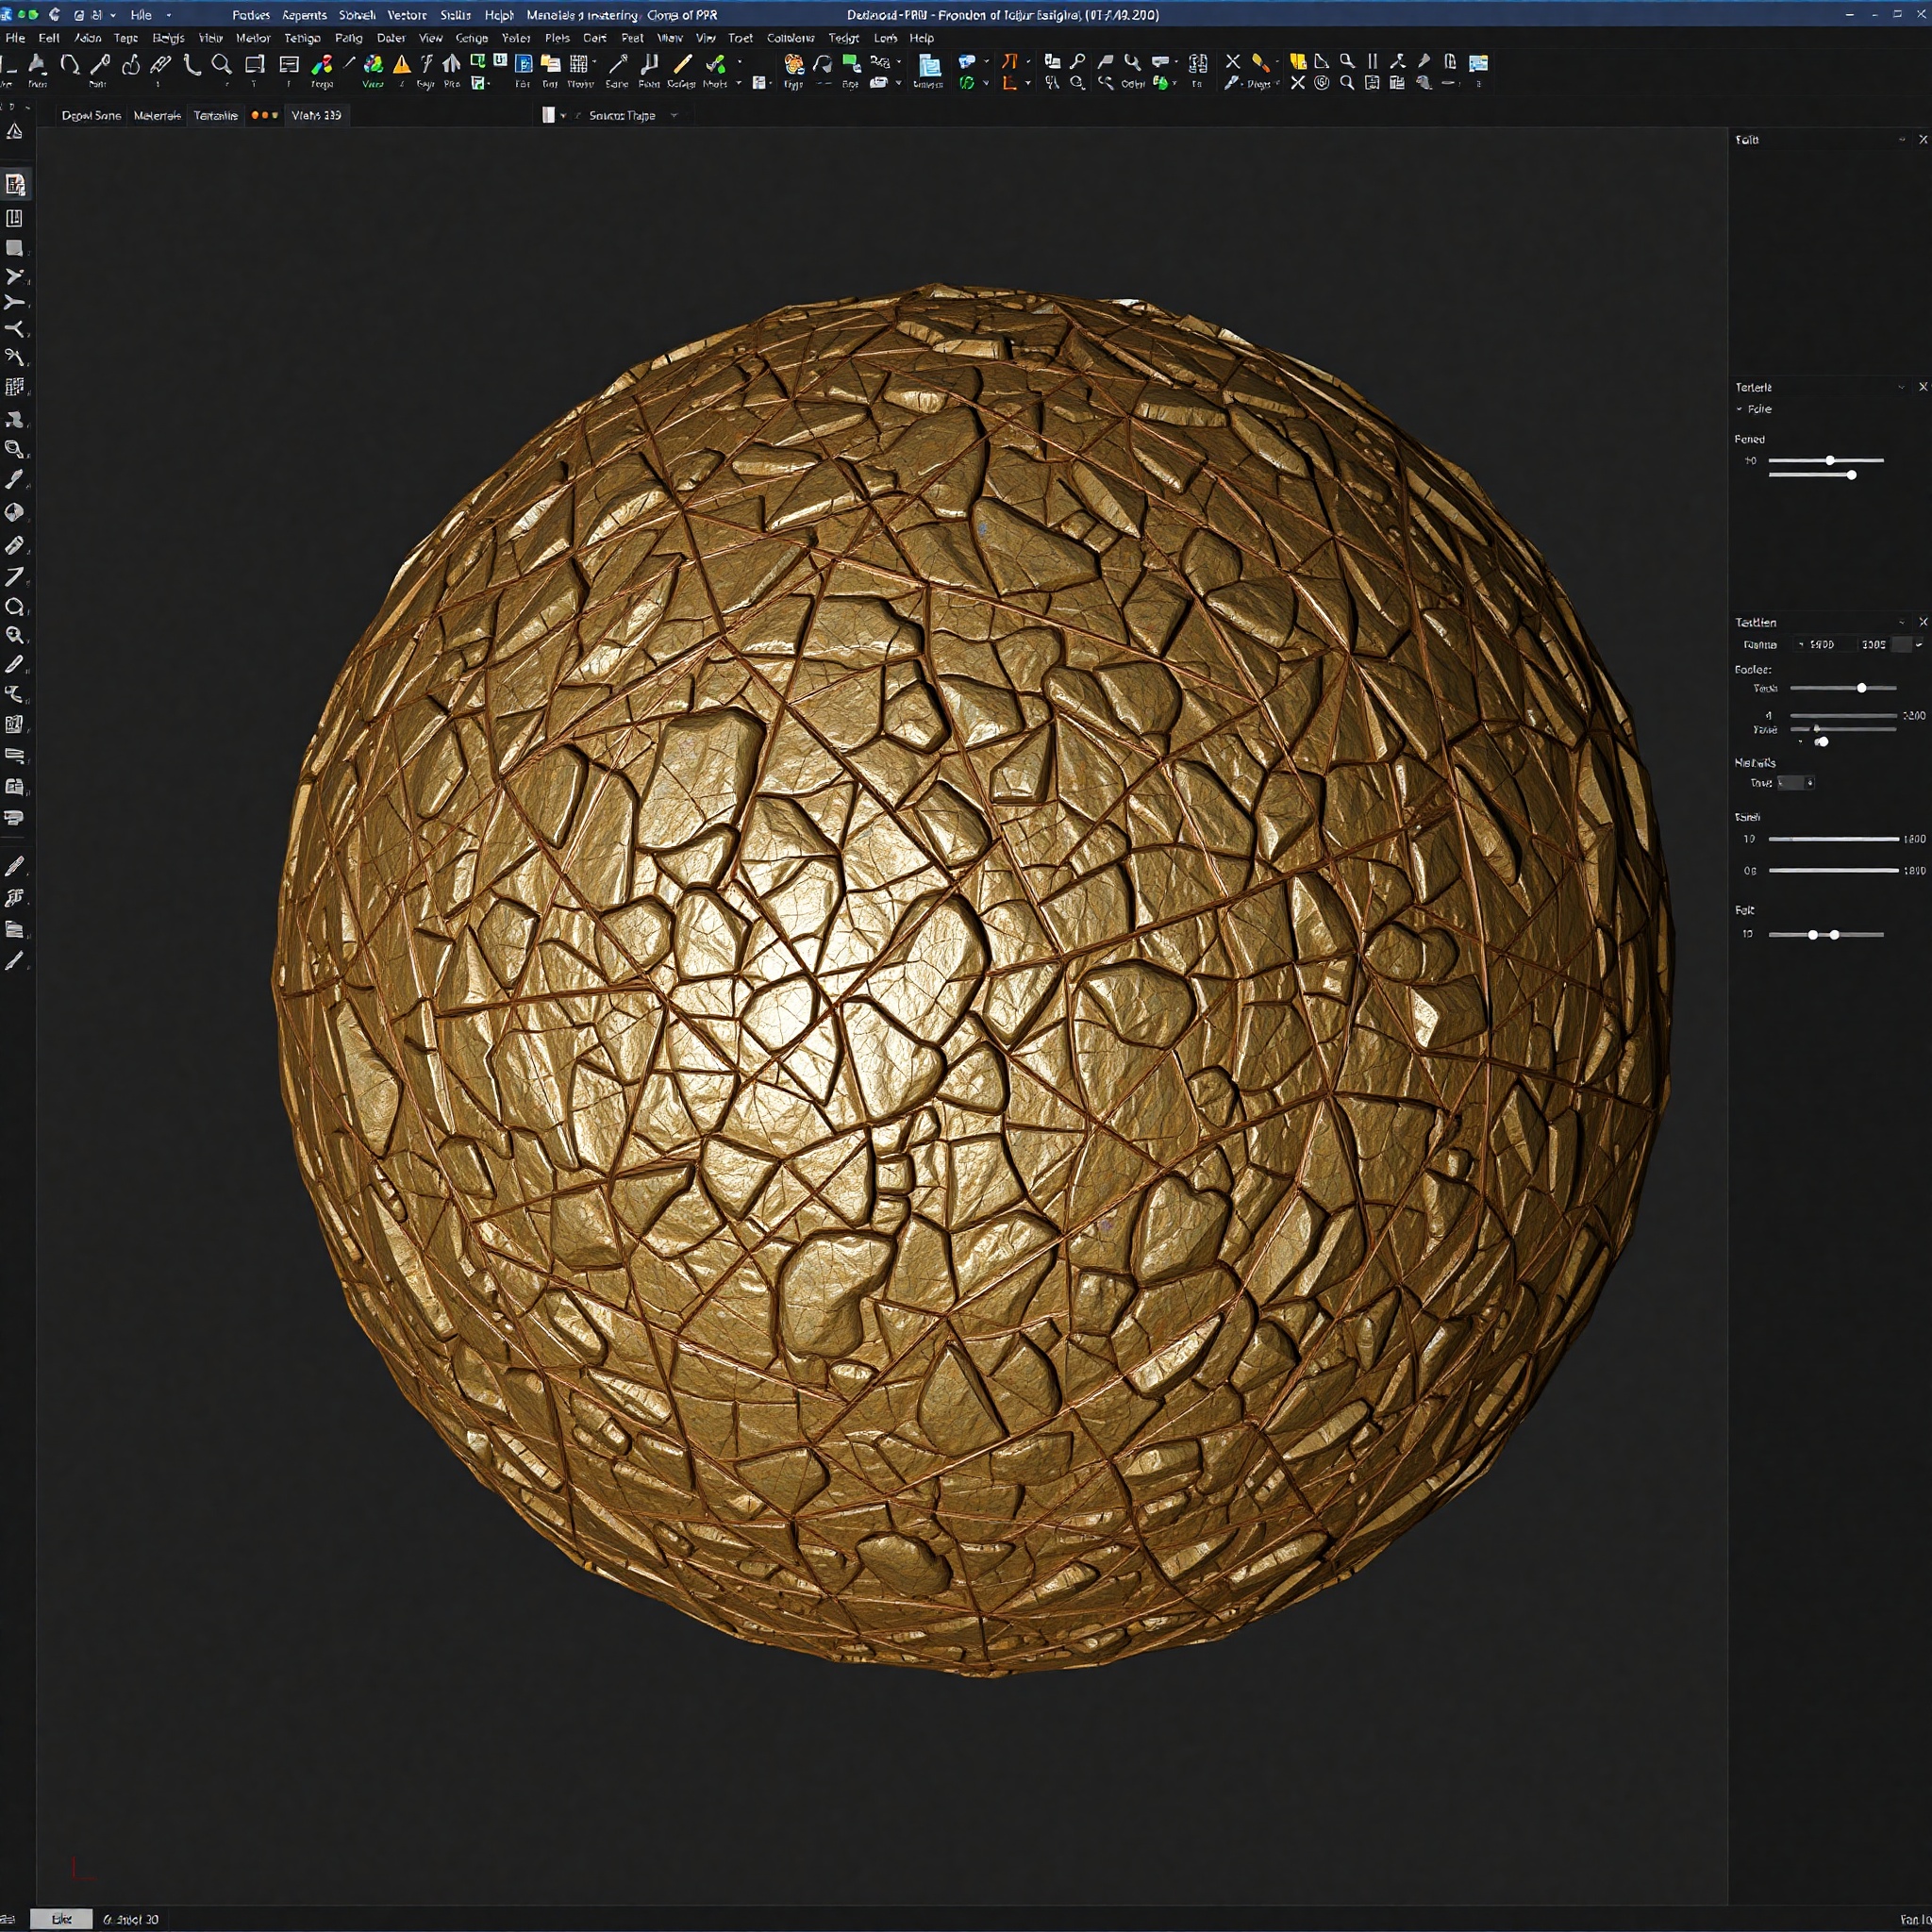The image size is (1932, 1932).
Task: Click the orange warning triangle toolbar icon
Action: [400, 63]
